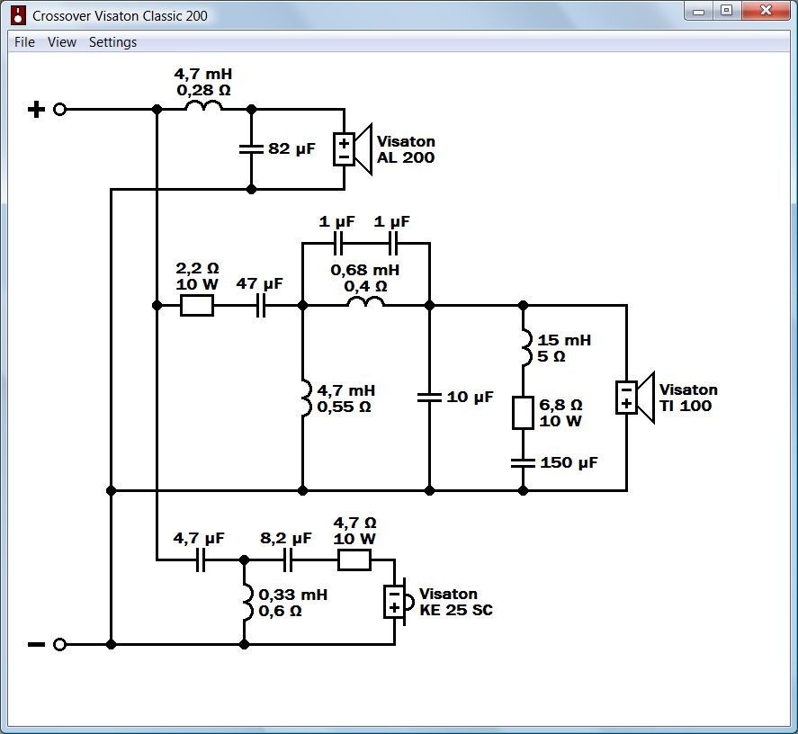Click the 'Visaton AL 200' driver label

pyautogui.click(x=406, y=149)
